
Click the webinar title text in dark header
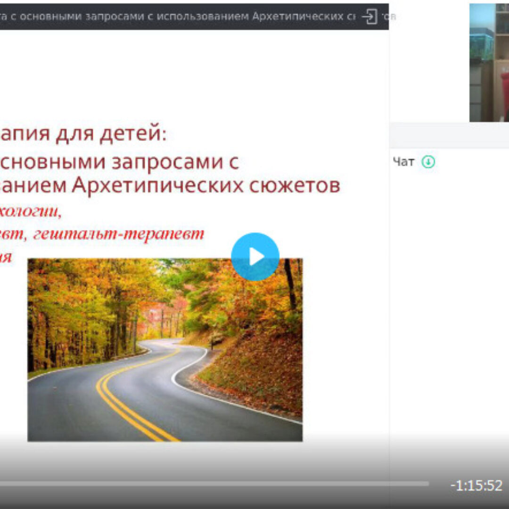point(179,16)
